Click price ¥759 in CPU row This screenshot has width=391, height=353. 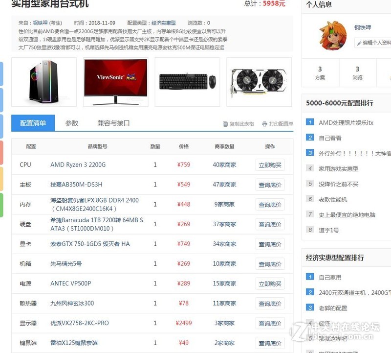click(x=184, y=165)
